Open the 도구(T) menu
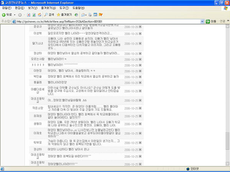The width and height of the screenshot is (230, 172). coord(64,8)
